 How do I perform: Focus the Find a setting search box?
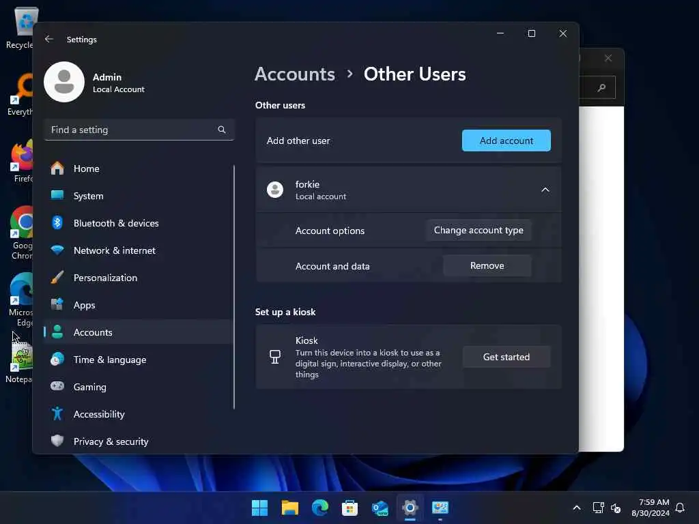click(139, 130)
